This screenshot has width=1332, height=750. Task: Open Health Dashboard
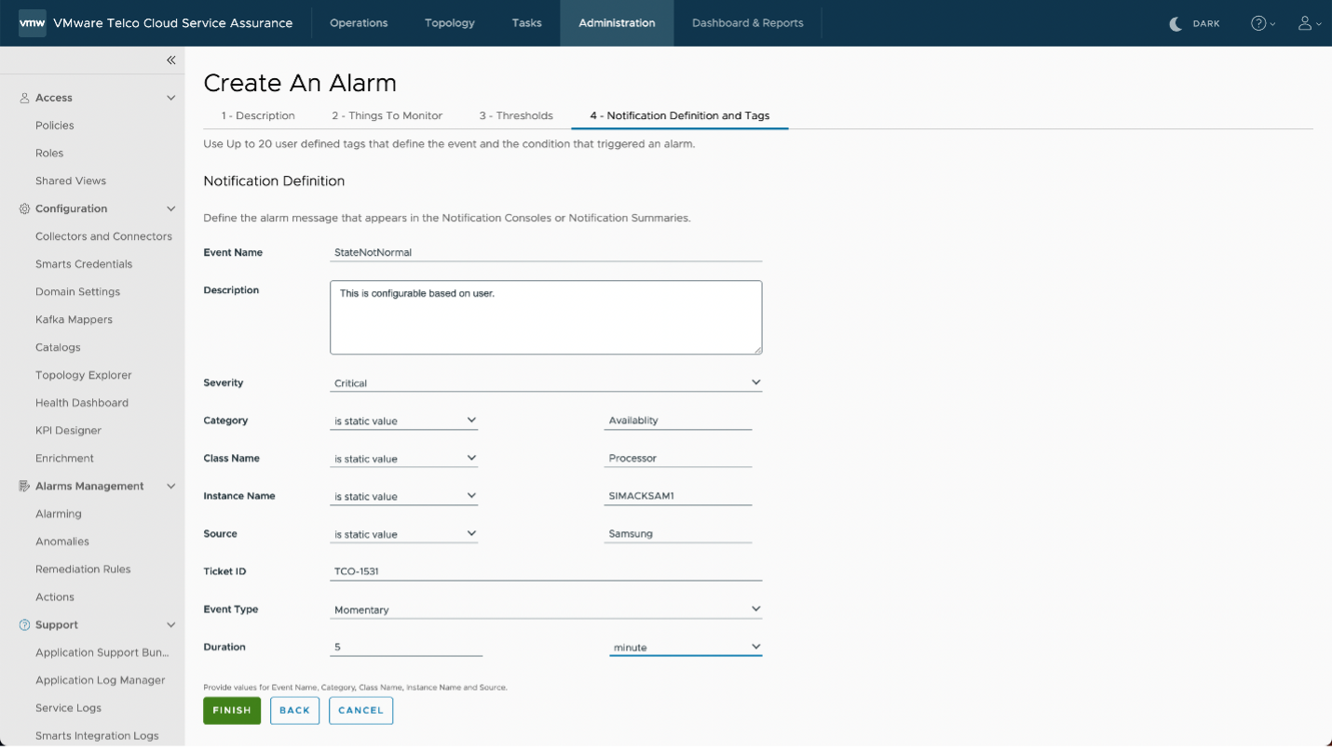pos(82,403)
